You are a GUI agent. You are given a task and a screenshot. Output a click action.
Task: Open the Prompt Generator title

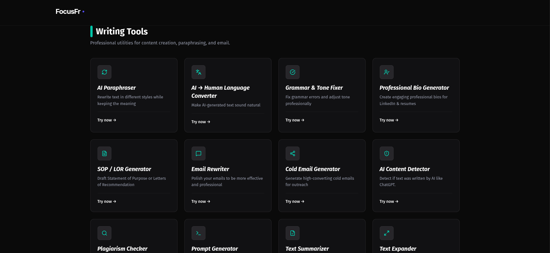pos(215,249)
